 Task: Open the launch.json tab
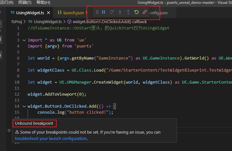pos(74,13)
